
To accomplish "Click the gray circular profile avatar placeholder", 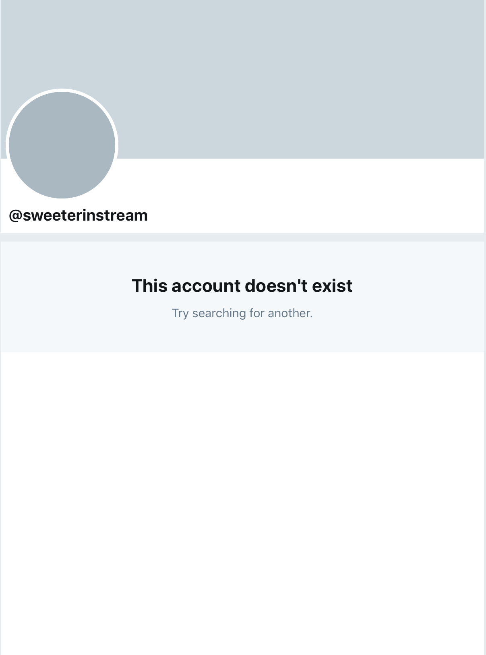I will (62, 145).
